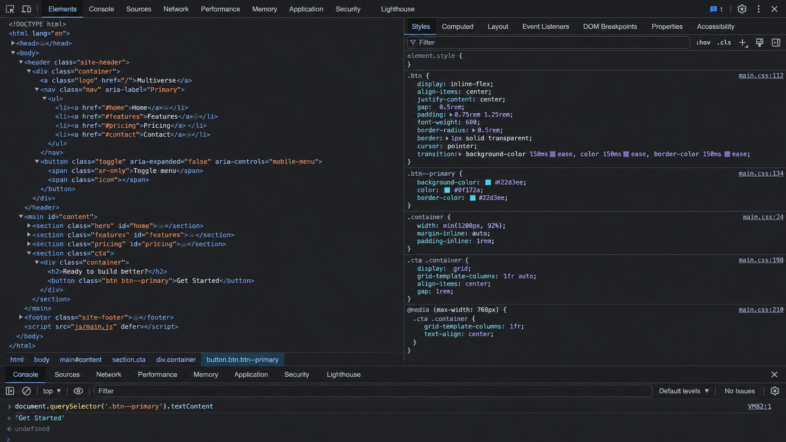786x442 pixels.
Task: Click the display: inline-flex value
Action: (471, 84)
